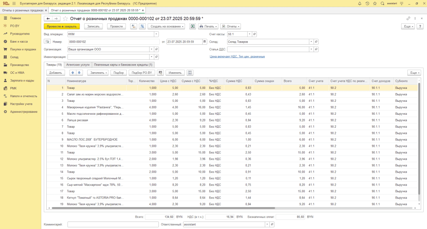This screenshot has width=427, height=229.
Task: Click the Дт/Кт postings icon
Action: pyautogui.click(x=133, y=26)
